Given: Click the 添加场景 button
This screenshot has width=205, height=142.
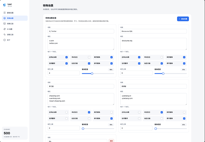Looking at the screenshot, I should pos(183,19).
